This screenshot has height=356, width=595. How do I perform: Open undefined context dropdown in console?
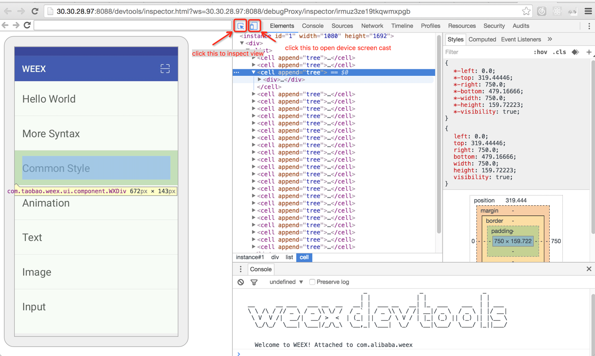pos(286,282)
